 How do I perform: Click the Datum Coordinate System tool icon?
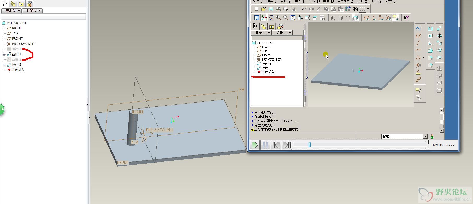coord(418,65)
